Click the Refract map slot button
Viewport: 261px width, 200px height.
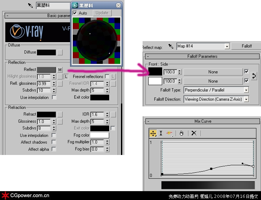coord(60,114)
